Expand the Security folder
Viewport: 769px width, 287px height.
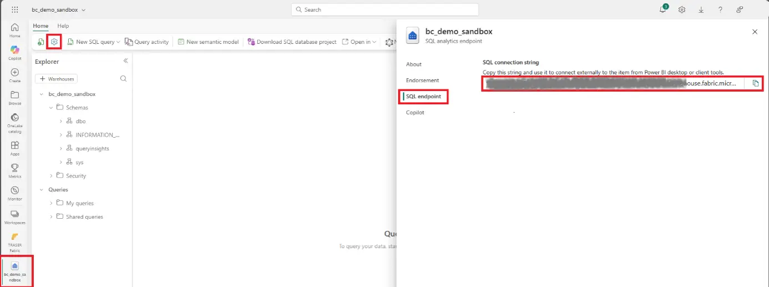51,176
